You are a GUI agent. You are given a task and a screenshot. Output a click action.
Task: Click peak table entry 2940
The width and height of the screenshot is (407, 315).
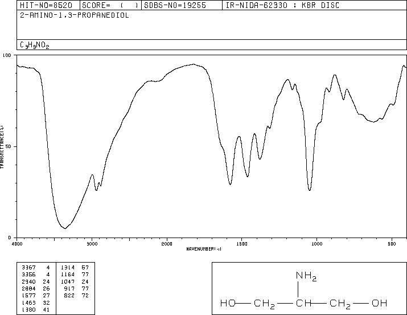tap(29, 281)
